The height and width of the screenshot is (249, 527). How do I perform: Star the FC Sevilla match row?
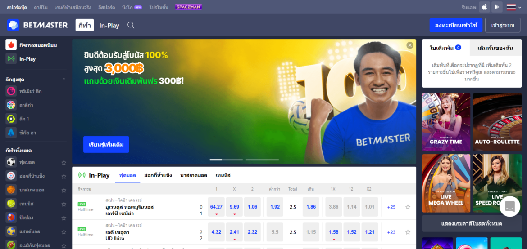408,207
